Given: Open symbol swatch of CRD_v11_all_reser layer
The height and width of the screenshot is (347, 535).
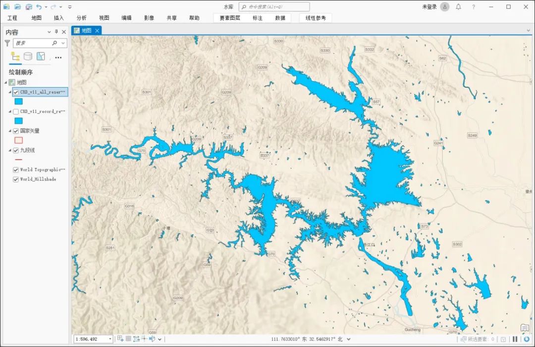Looking at the screenshot, I should [18, 102].
